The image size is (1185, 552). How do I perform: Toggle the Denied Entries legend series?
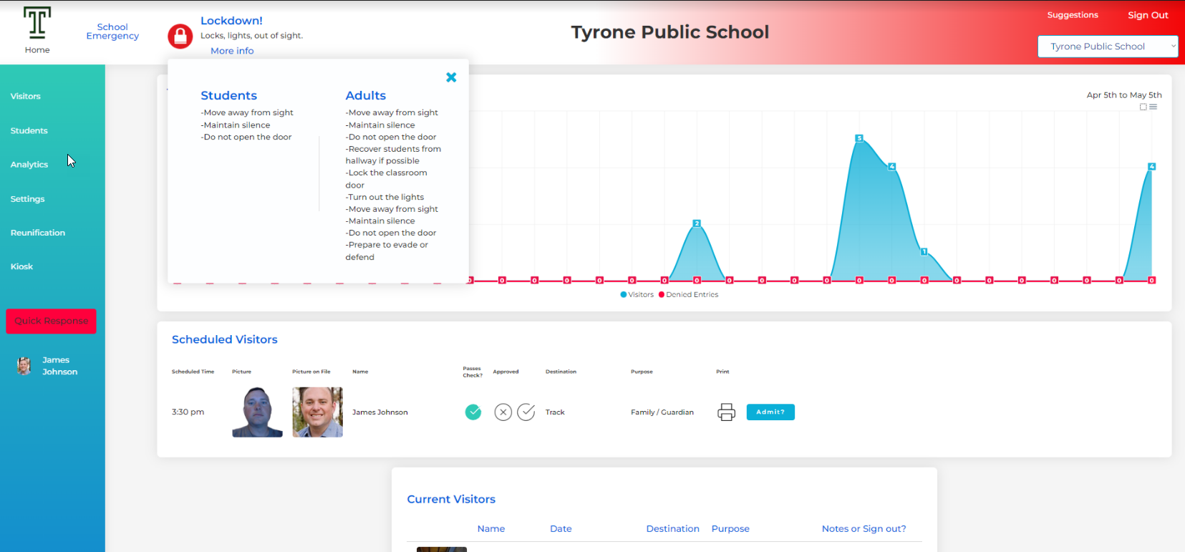(688, 295)
